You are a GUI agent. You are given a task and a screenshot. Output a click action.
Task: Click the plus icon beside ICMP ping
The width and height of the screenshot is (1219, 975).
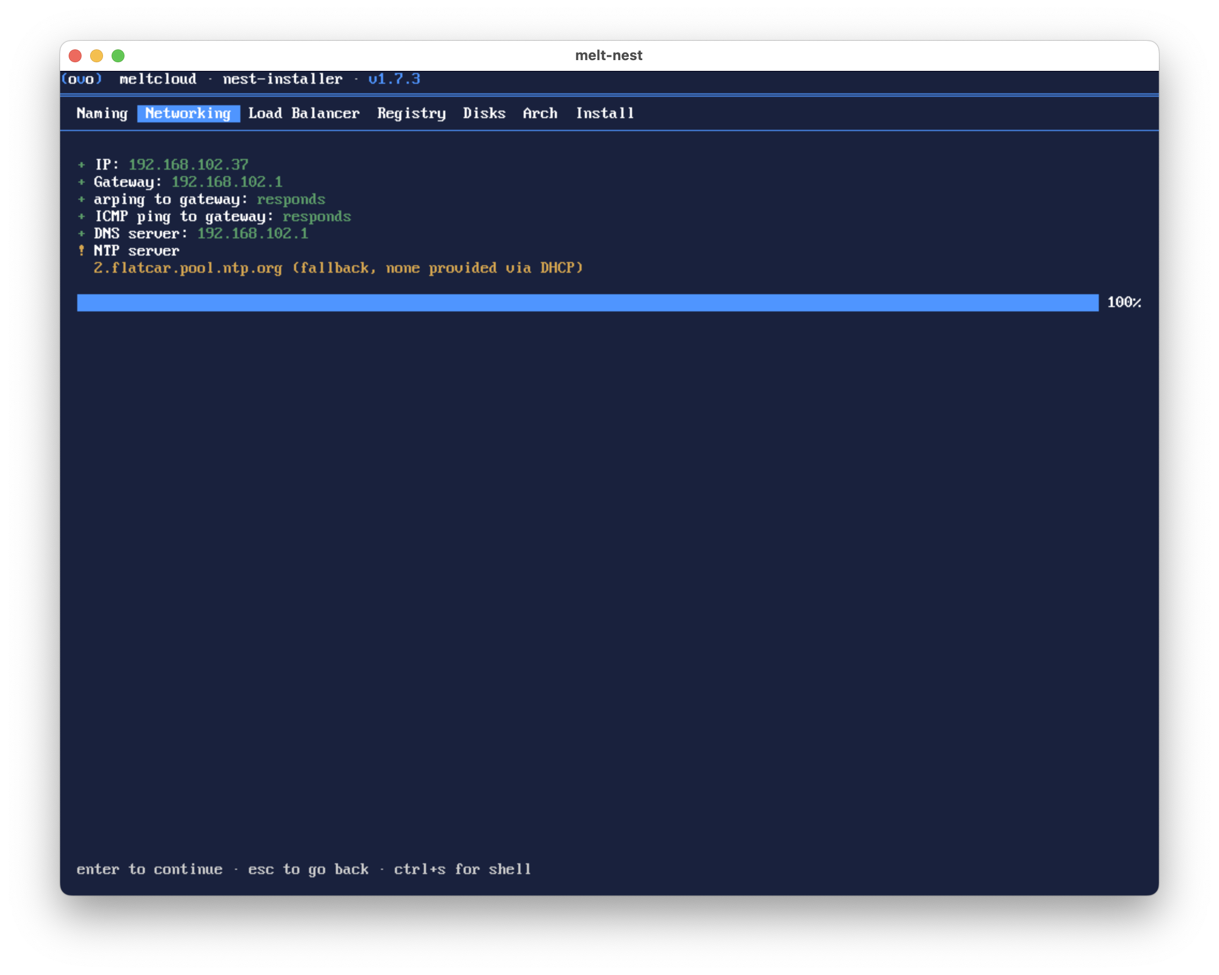click(82, 216)
